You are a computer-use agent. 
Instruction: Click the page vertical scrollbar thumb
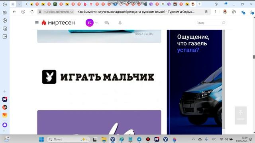click(x=254, y=57)
